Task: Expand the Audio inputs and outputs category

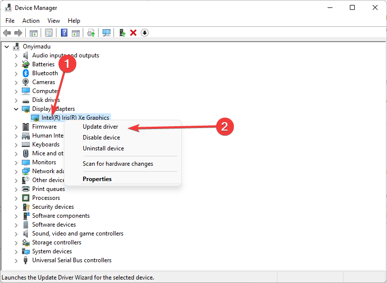Action: tap(16, 56)
